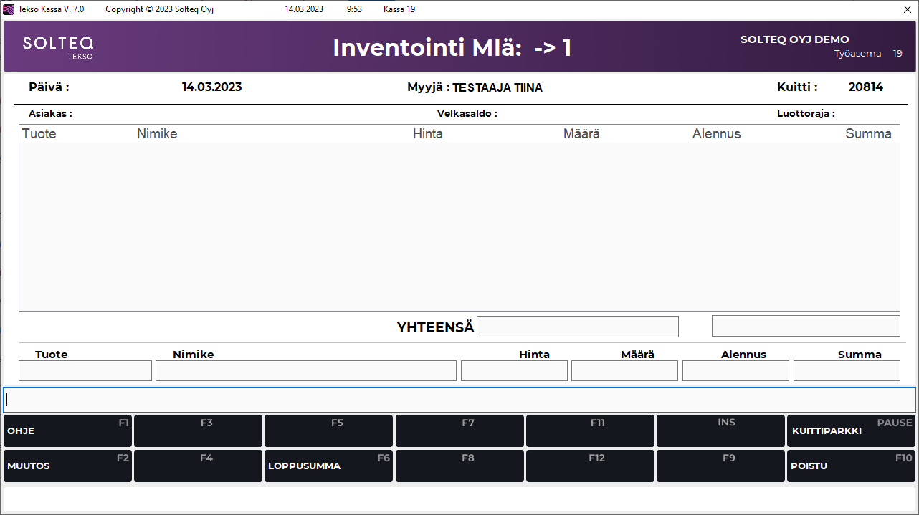Open KUITTIPARKKI with the PAUSE key
The width and height of the screenshot is (919, 515).
coord(851,430)
